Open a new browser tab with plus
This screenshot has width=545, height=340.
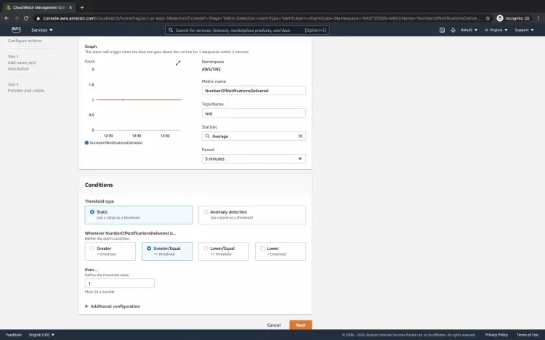pyautogui.click(x=82, y=7)
